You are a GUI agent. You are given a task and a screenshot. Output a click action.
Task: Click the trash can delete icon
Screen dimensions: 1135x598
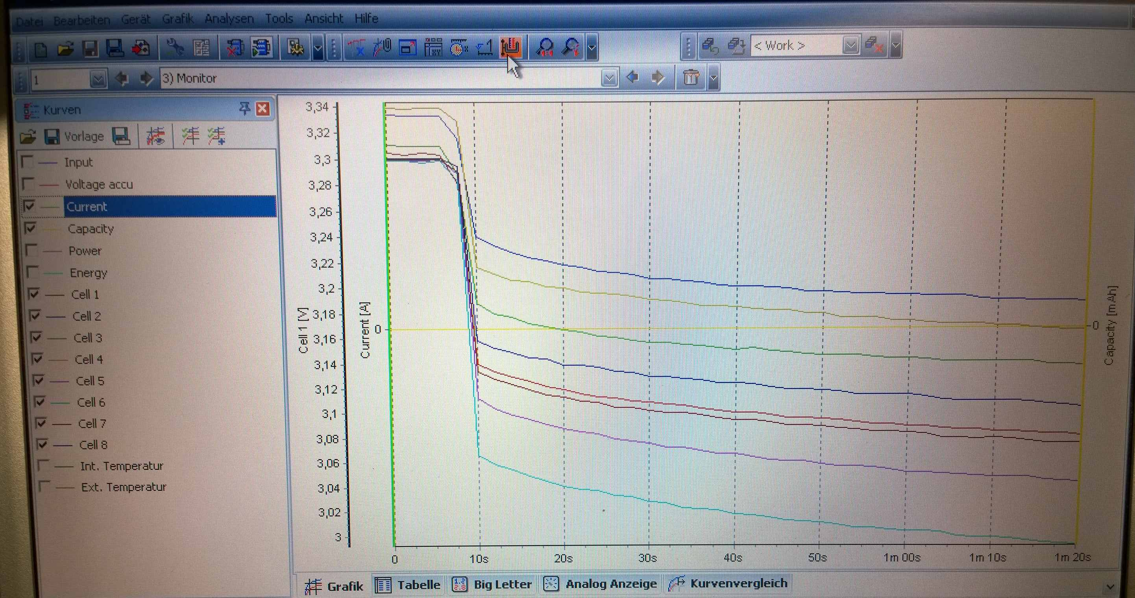[x=690, y=78]
